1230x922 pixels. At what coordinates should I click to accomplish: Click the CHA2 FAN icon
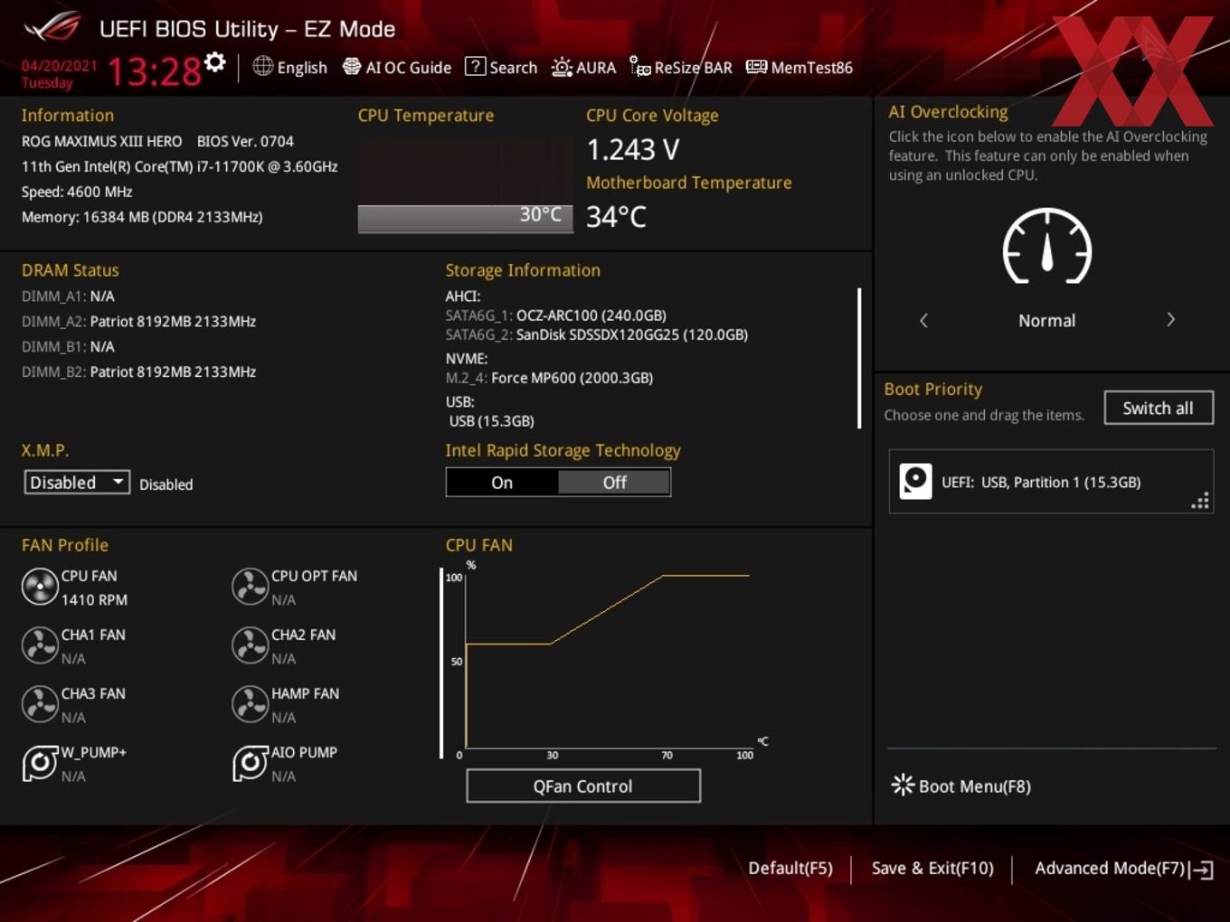click(x=250, y=645)
